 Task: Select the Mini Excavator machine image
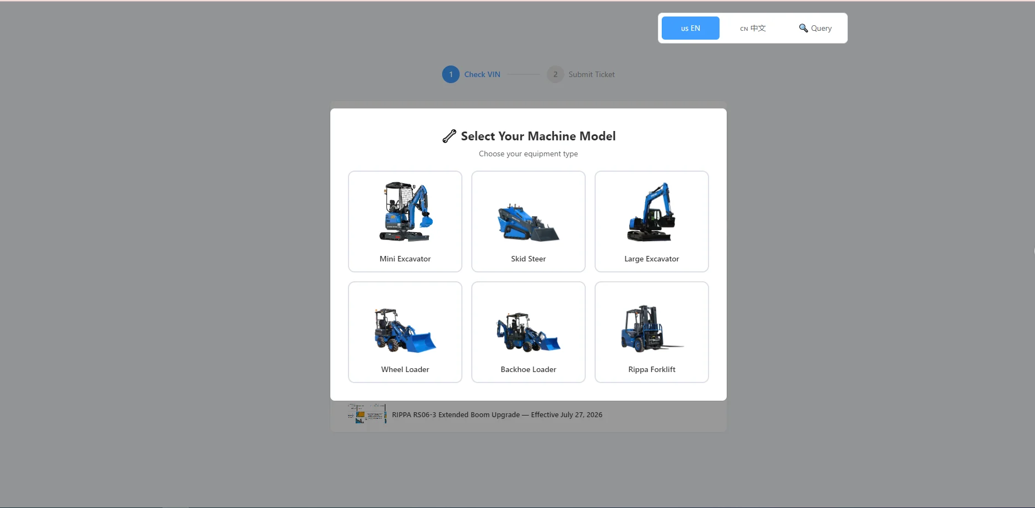(406, 212)
